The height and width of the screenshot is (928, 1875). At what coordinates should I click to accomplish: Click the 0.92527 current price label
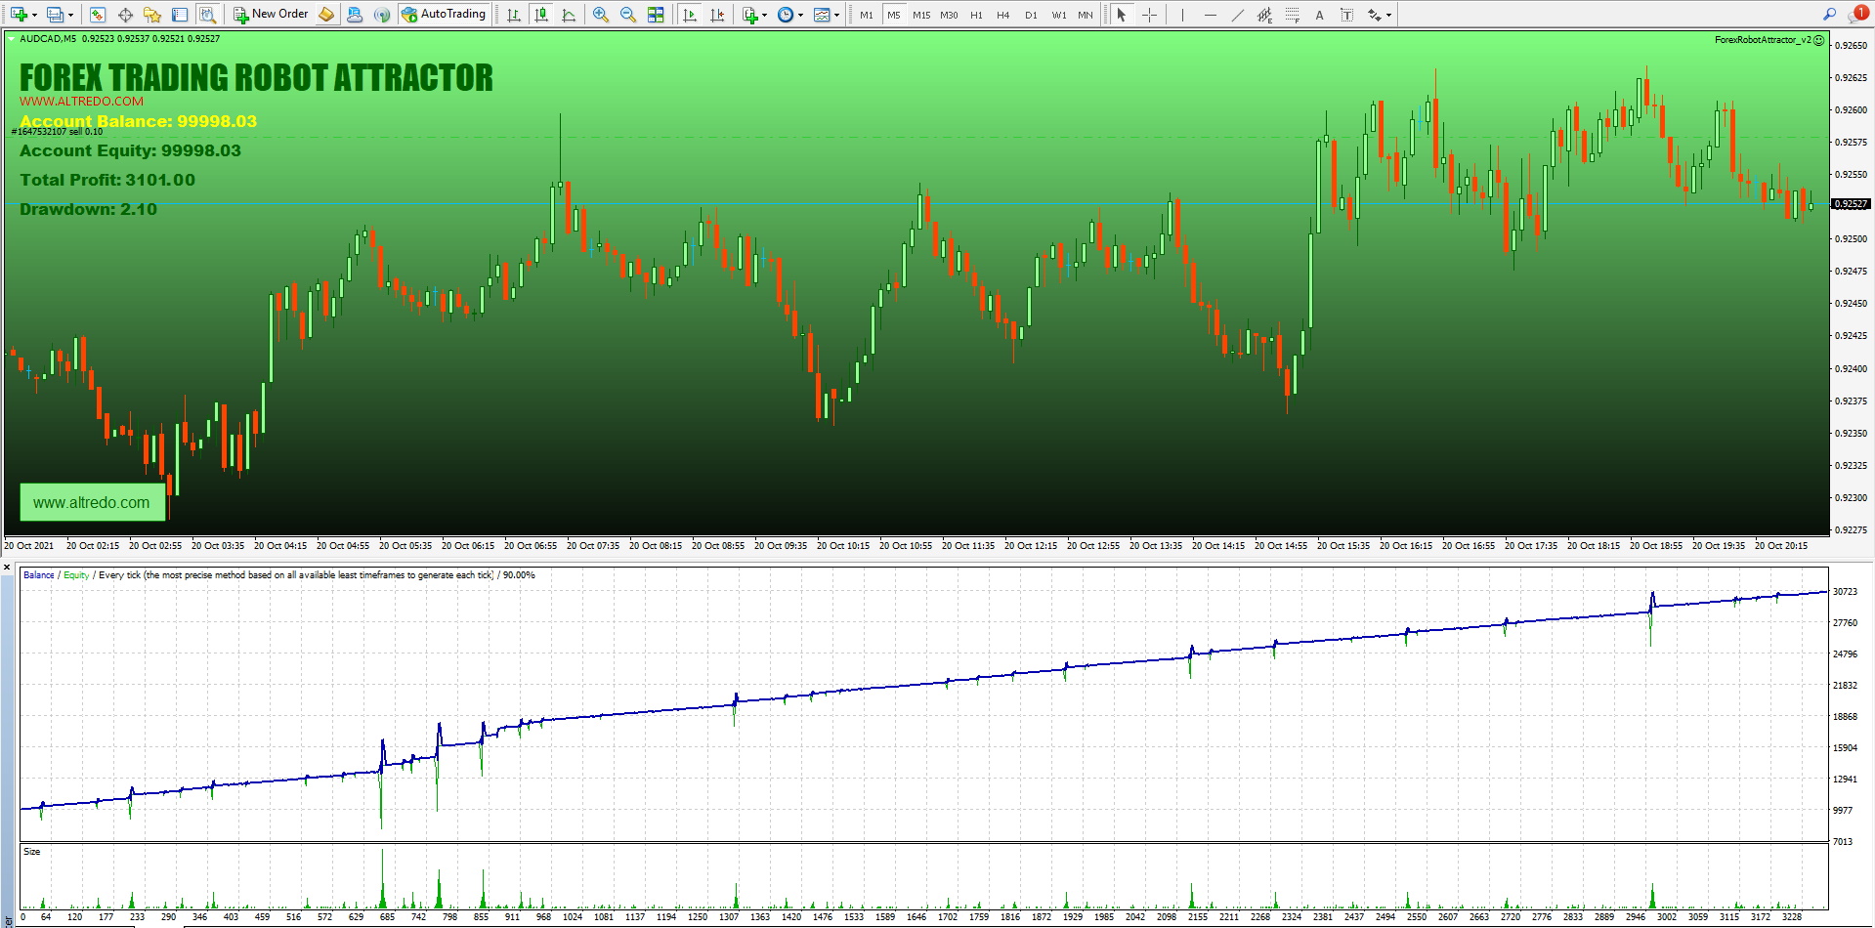[x=1851, y=204]
